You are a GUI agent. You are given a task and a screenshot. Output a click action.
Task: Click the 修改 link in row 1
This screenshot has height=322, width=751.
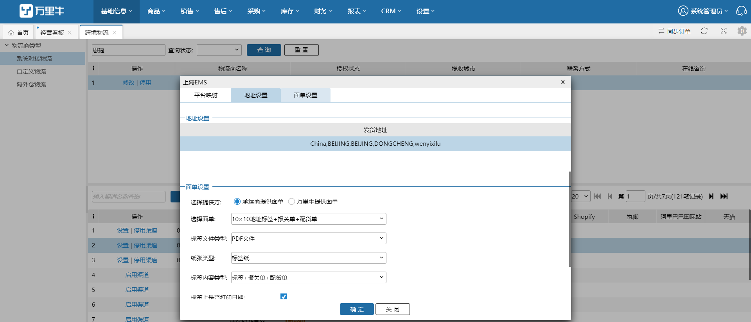pyautogui.click(x=129, y=83)
